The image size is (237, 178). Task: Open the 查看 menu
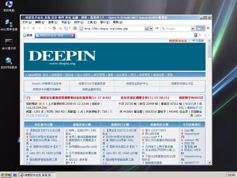click(x=53, y=22)
